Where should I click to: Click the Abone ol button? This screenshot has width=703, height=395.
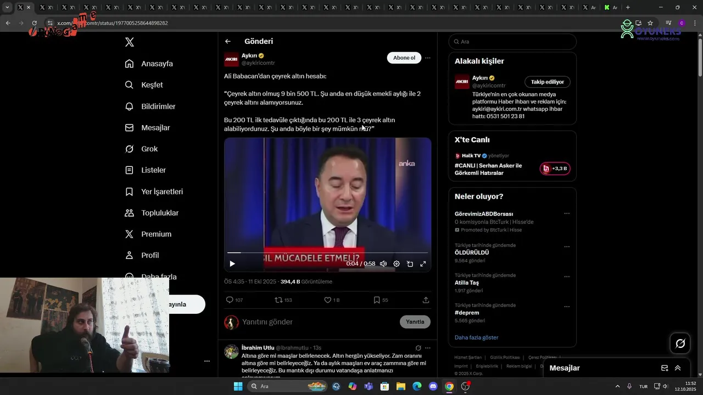click(404, 58)
